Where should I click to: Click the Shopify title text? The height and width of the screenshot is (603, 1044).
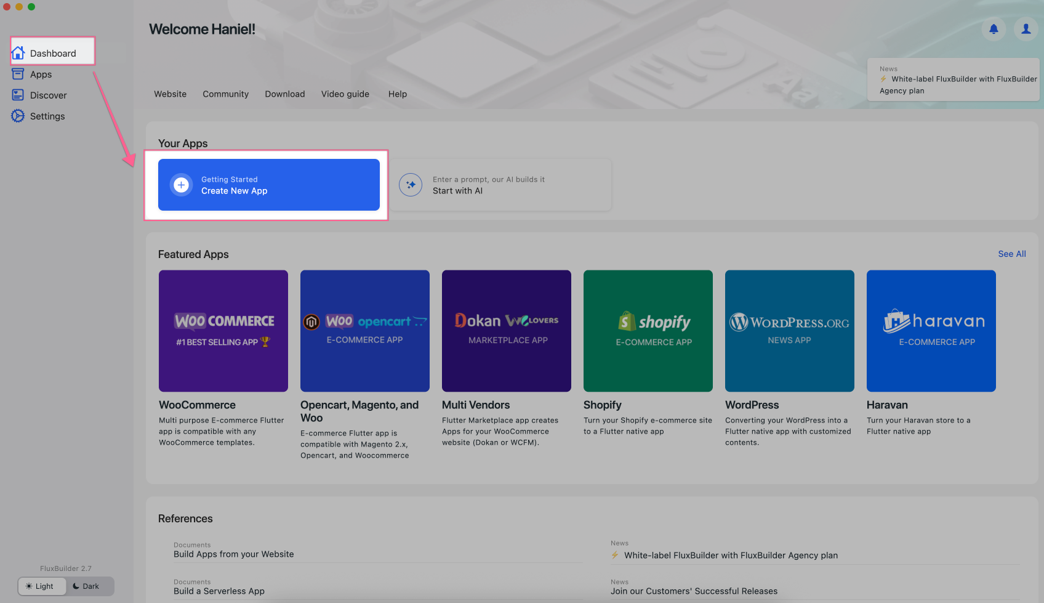603,405
